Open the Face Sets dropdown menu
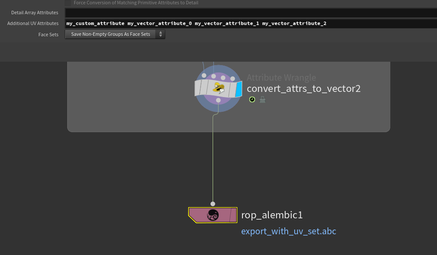The width and height of the screenshot is (437, 255). [x=115, y=34]
